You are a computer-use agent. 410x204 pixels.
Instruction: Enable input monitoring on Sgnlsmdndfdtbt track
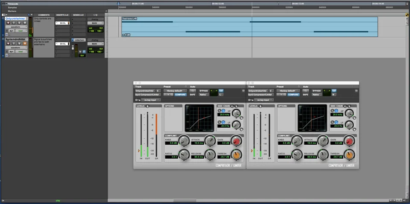(x=14, y=44)
